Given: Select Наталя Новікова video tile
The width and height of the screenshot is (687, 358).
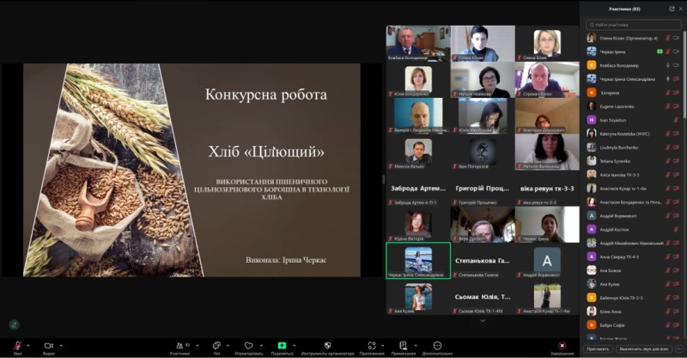Looking at the screenshot, I should coord(483,79).
